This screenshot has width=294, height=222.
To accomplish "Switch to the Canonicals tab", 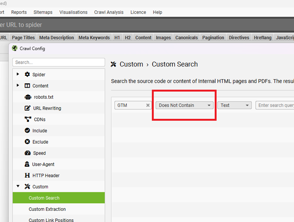I will tap(186, 38).
